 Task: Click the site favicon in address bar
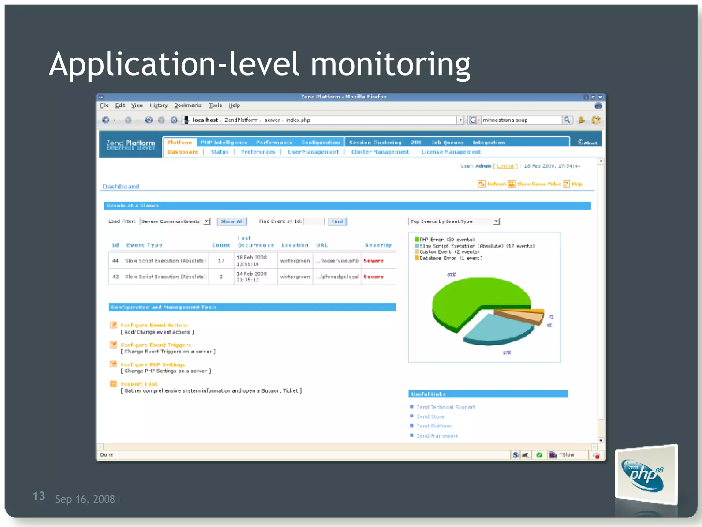186,120
